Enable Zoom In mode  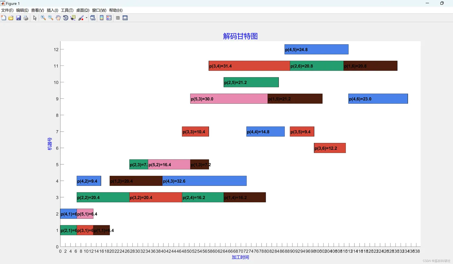[43, 18]
